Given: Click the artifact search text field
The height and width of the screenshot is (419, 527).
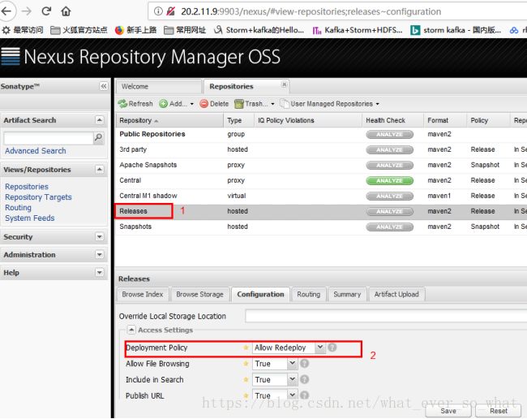Looking at the screenshot, I should point(49,138).
